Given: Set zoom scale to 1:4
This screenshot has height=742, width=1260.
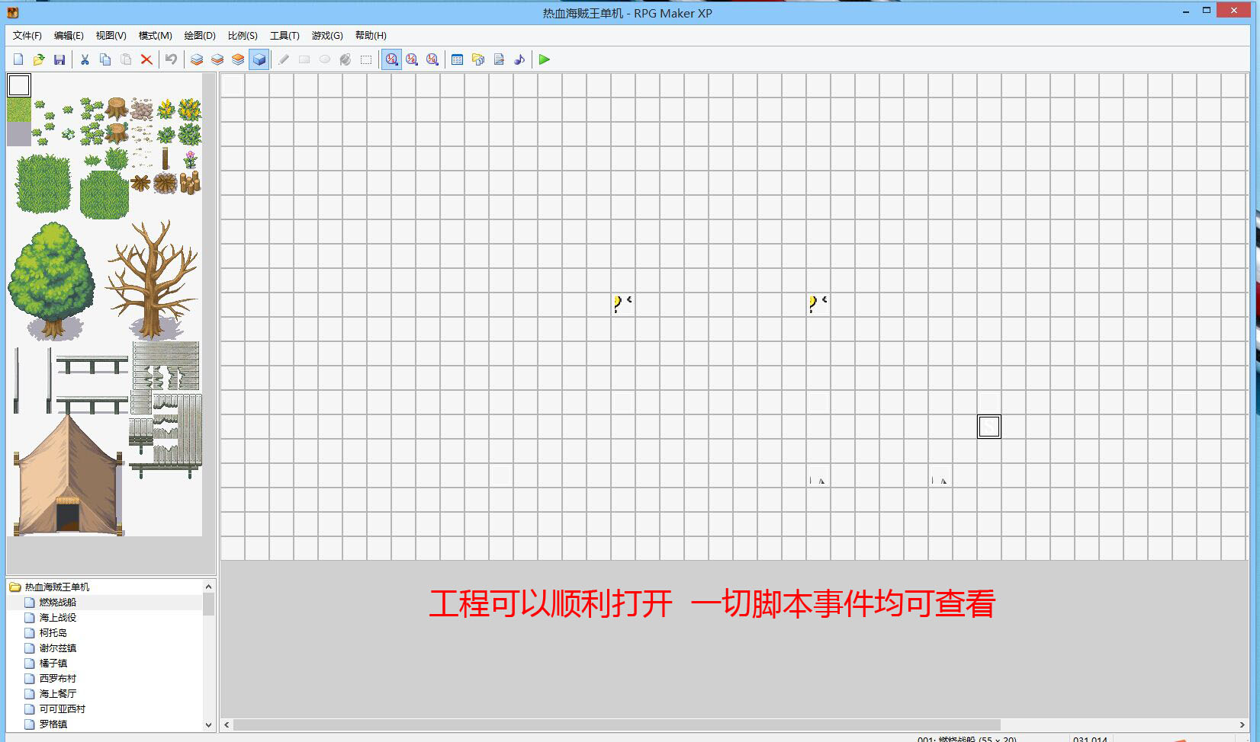Looking at the screenshot, I should click(x=432, y=59).
